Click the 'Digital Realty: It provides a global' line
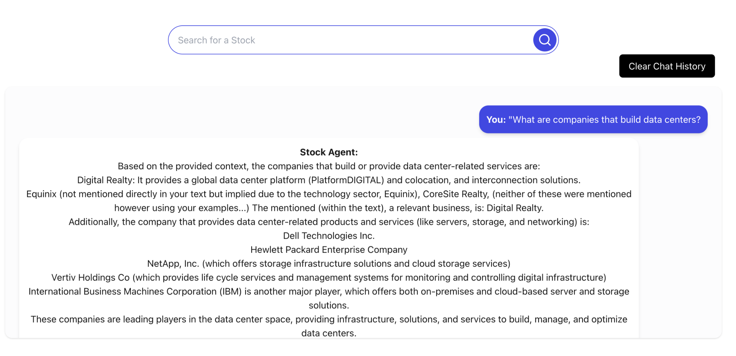Screen dimensions: 736x356 [329, 180]
